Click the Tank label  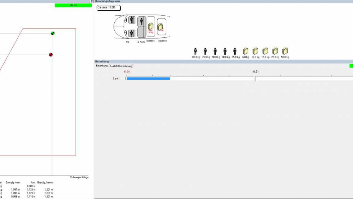click(115, 78)
